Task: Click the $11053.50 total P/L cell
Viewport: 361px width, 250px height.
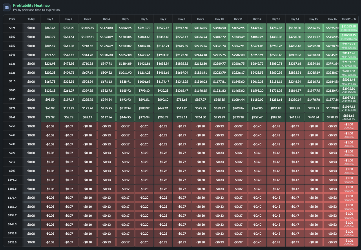Action: 349,28
